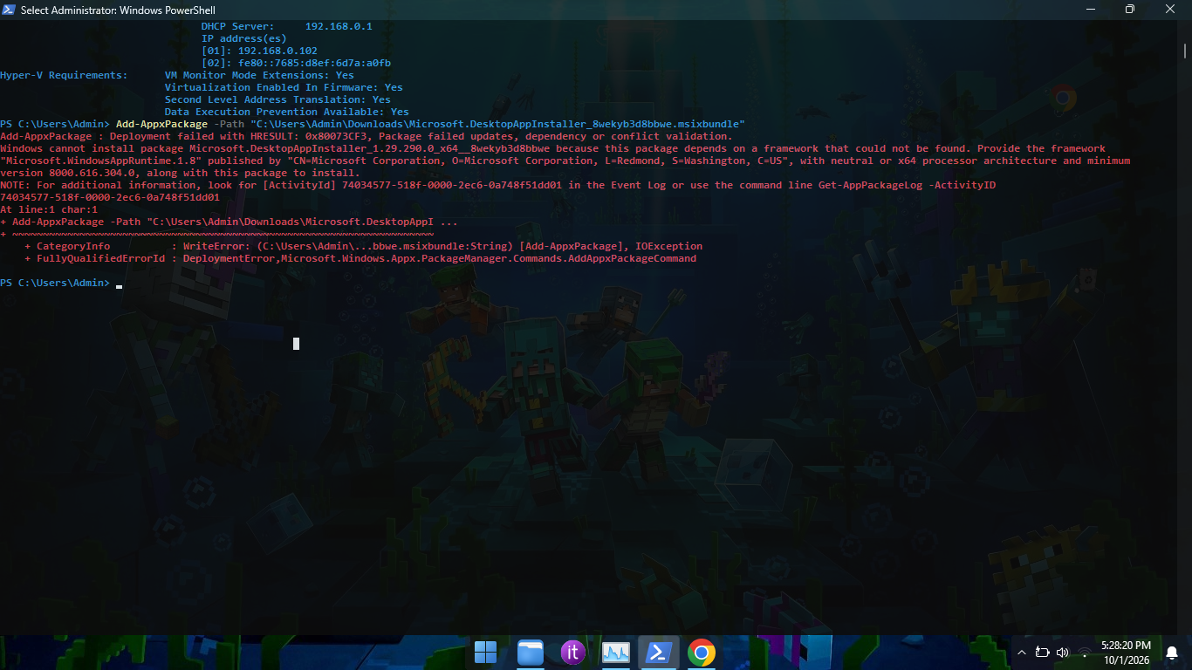Screen dimensions: 1192x670
Task: Click the empty PS C:\Users\Admin> prompt
Action: click(55, 283)
